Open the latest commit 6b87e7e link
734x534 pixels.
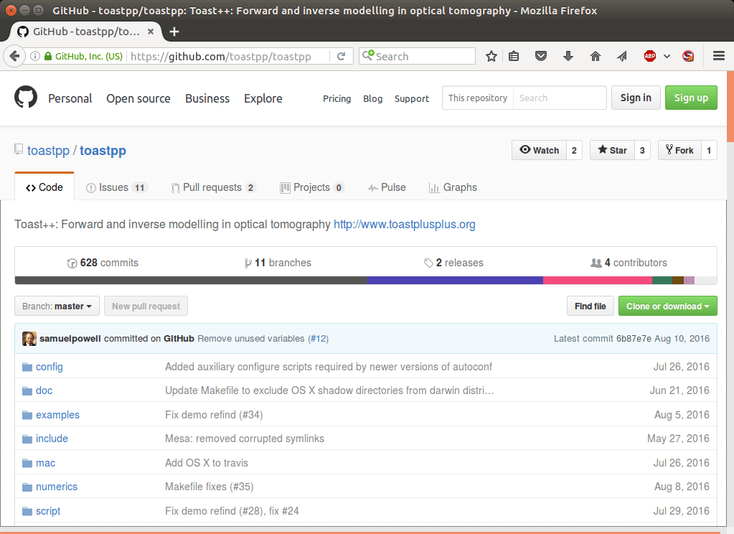pyautogui.click(x=634, y=339)
